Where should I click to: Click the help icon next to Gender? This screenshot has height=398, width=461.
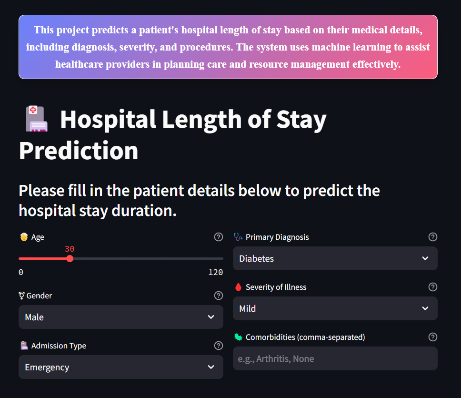click(x=219, y=296)
